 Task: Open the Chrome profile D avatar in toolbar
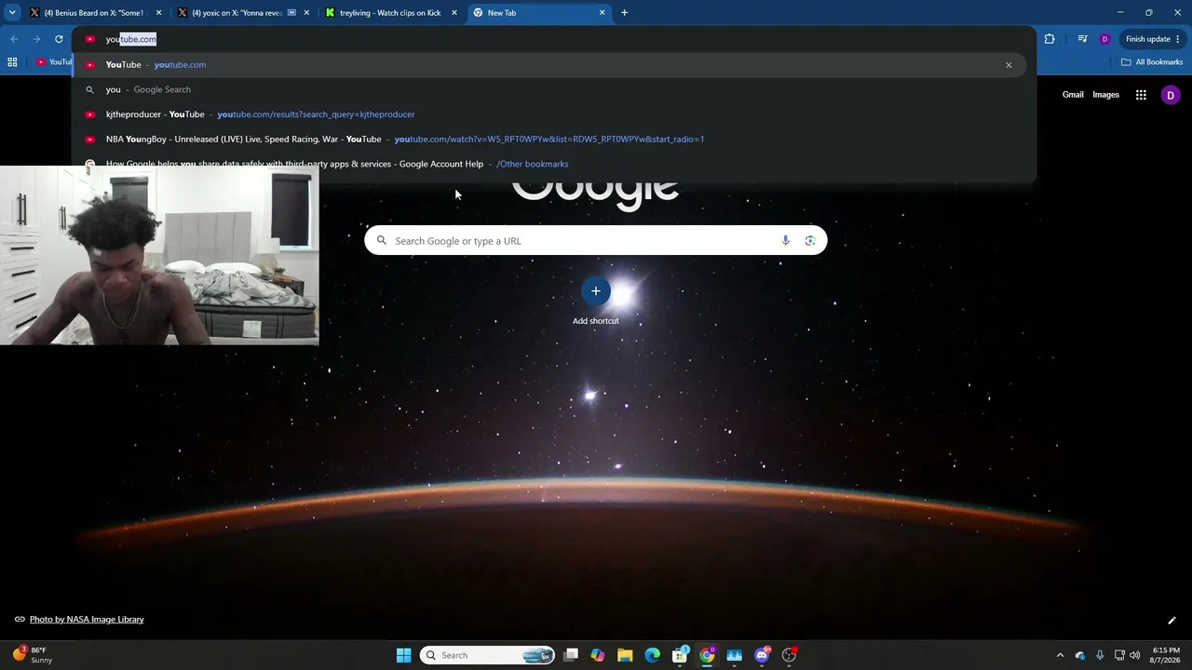click(x=1104, y=39)
